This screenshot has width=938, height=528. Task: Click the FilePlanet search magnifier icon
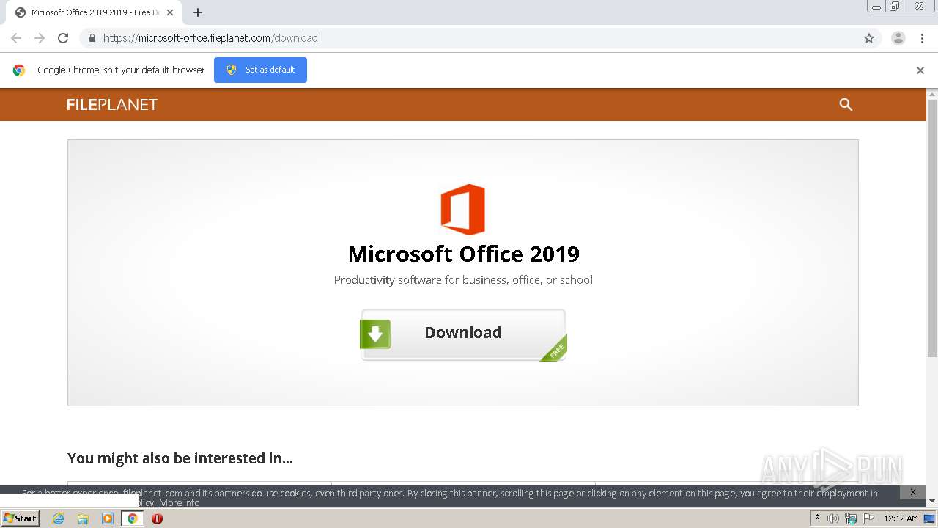pyautogui.click(x=846, y=105)
